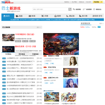Click blue tag before 暴雪公司公布 headline
The width and height of the screenshot is (105, 105).
tap(4, 76)
